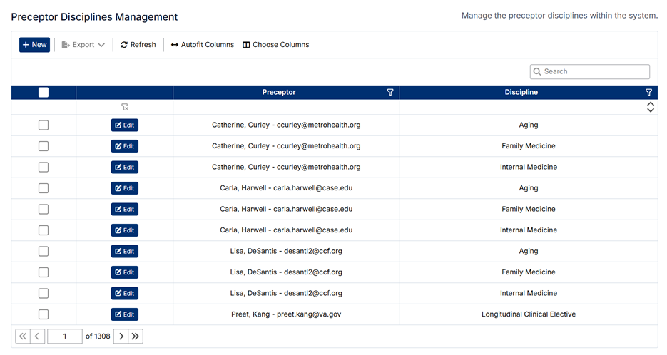Click Autofit Columns in the toolbar
This screenshot has width=667, height=355.
pos(203,45)
